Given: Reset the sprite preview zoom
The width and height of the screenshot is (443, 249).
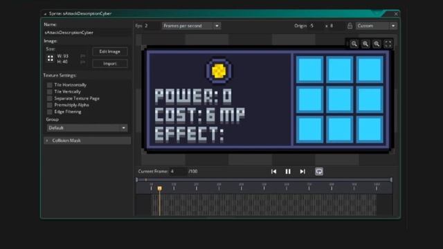Looking at the screenshot, I should [x=365, y=44].
